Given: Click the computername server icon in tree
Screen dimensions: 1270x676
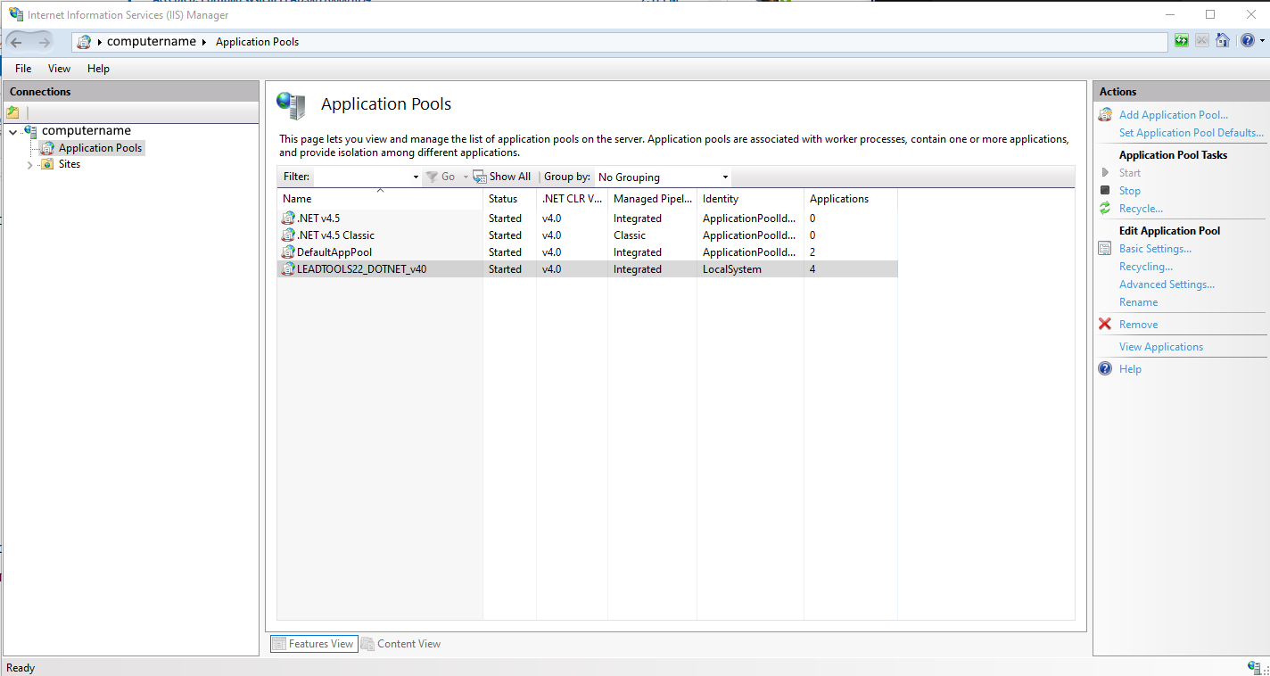Looking at the screenshot, I should pos(30,131).
